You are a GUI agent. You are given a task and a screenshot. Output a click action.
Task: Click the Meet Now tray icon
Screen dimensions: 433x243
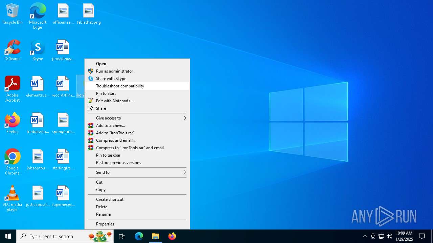click(373, 236)
